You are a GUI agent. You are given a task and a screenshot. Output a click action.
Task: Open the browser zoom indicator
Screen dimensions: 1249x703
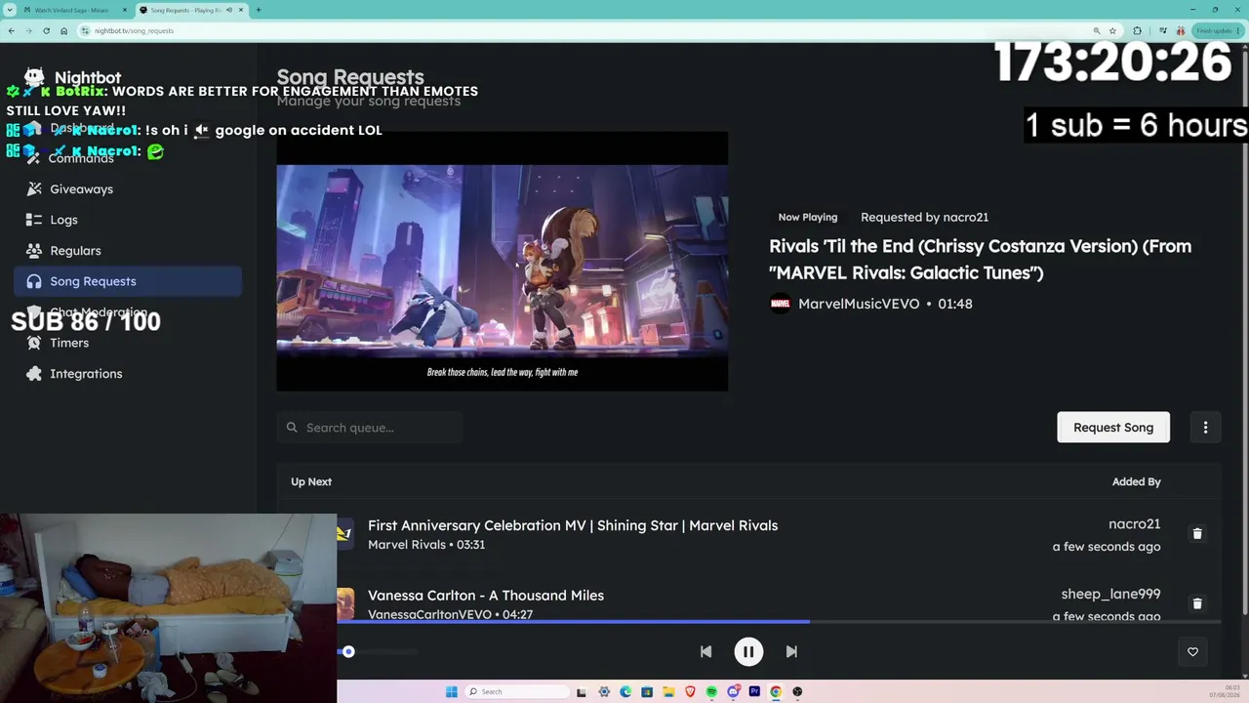pyautogui.click(x=1098, y=30)
